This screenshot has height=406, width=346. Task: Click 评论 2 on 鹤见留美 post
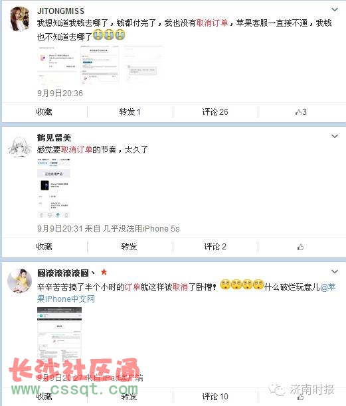pos(215,247)
